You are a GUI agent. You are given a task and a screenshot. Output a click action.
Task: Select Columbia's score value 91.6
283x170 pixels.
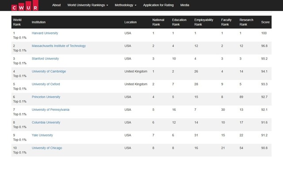pos(264,122)
